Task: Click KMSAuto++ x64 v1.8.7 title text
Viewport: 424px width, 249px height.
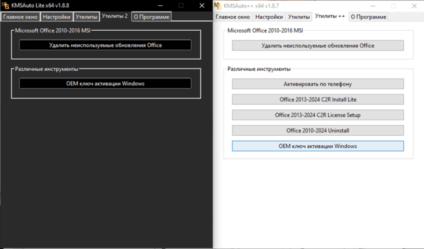Action: point(251,6)
